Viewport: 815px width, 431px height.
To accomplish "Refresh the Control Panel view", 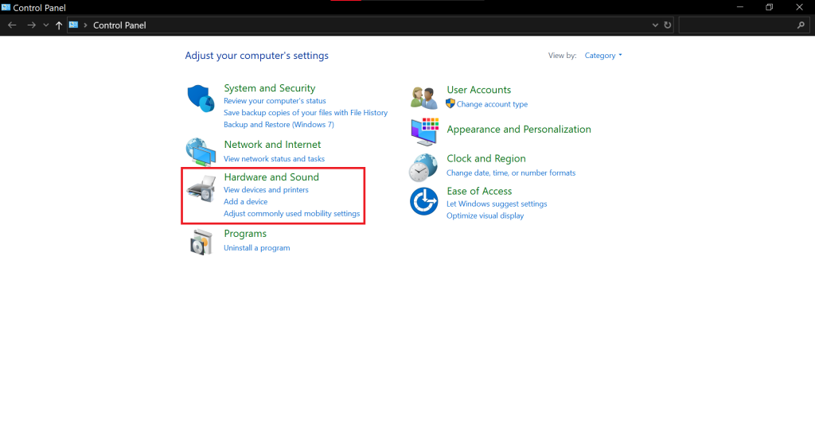I will (x=667, y=25).
